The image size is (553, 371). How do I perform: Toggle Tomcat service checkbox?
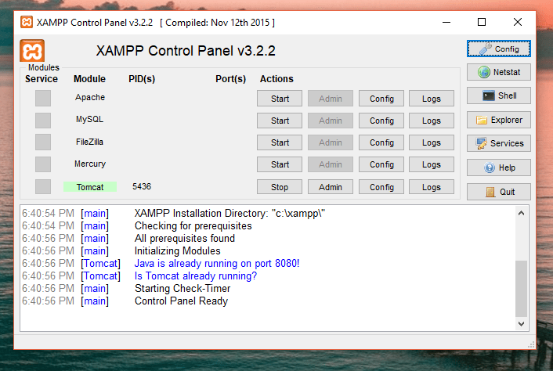pyautogui.click(x=43, y=187)
